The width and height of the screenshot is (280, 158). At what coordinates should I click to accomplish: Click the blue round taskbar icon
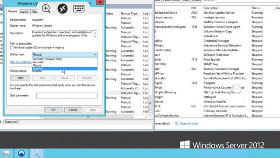(x=21, y=153)
